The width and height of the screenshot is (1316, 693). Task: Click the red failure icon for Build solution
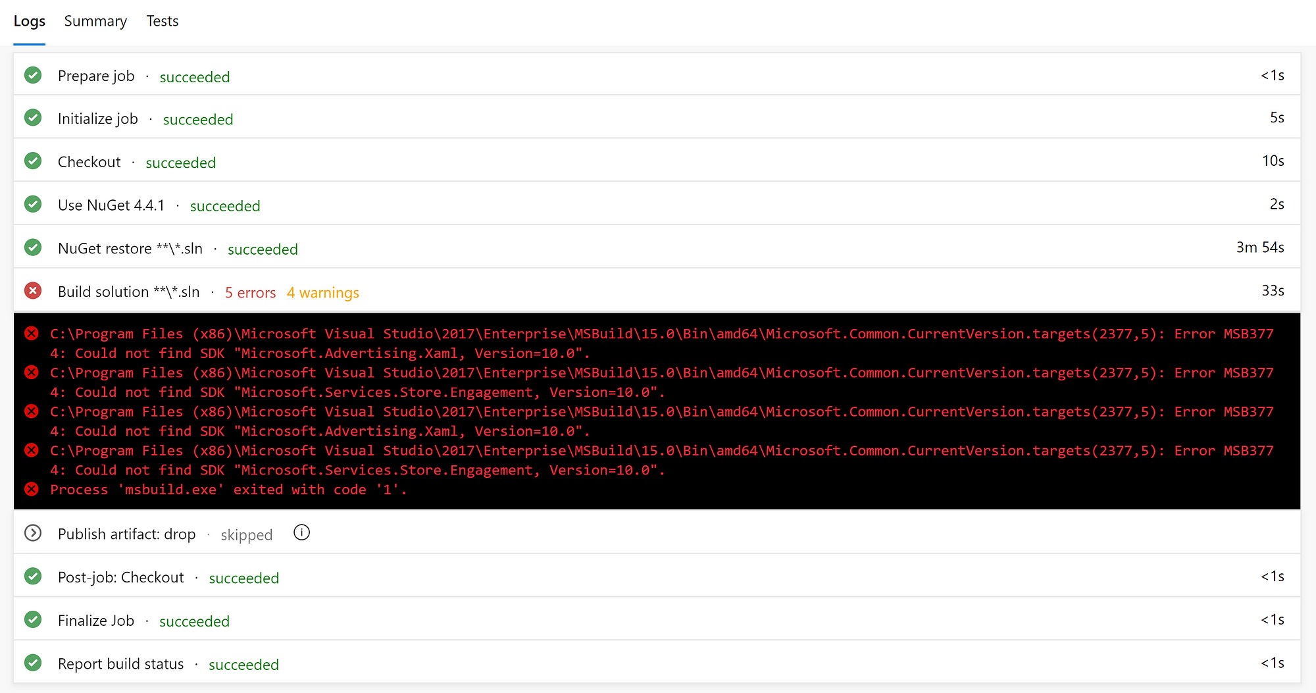point(33,291)
